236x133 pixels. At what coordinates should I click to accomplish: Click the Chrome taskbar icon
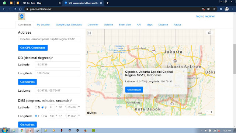click(x=22, y=130)
